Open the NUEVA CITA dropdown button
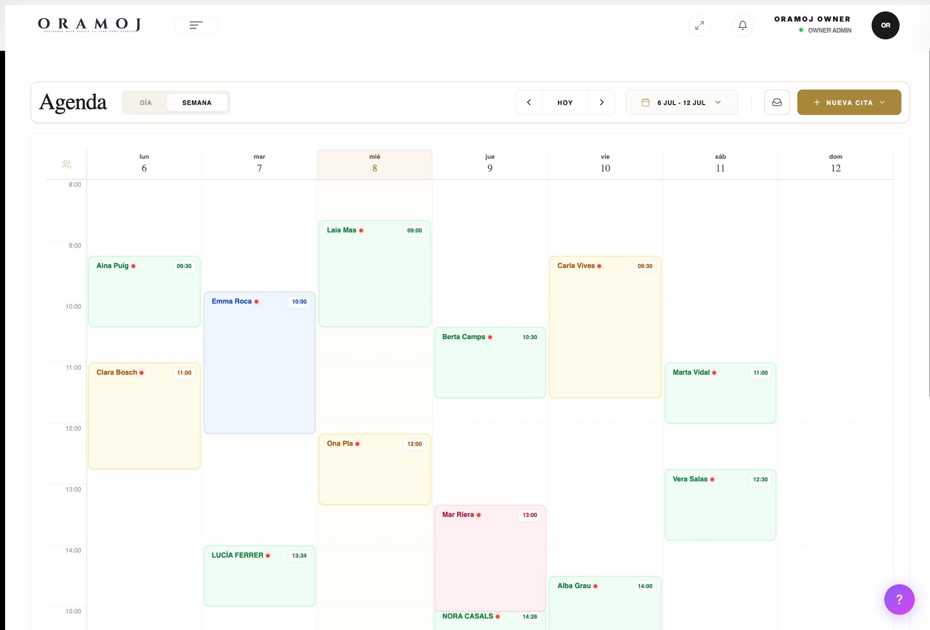Viewport: 930px width, 630px height. [x=849, y=102]
